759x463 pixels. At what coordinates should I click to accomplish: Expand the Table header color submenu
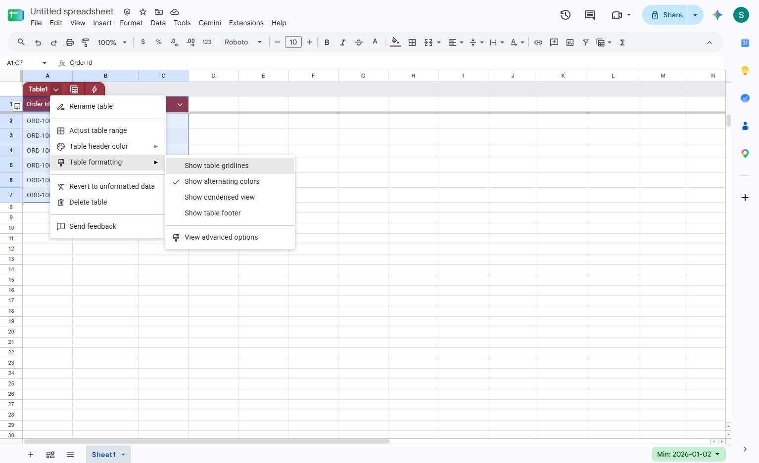(108, 146)
